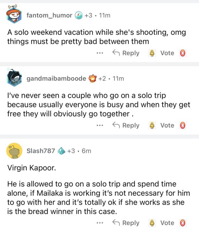The height and width of the screenshot is (232, 199).
Task: Tap the flair badge next to fantom_humor
Action: point(79,15)
